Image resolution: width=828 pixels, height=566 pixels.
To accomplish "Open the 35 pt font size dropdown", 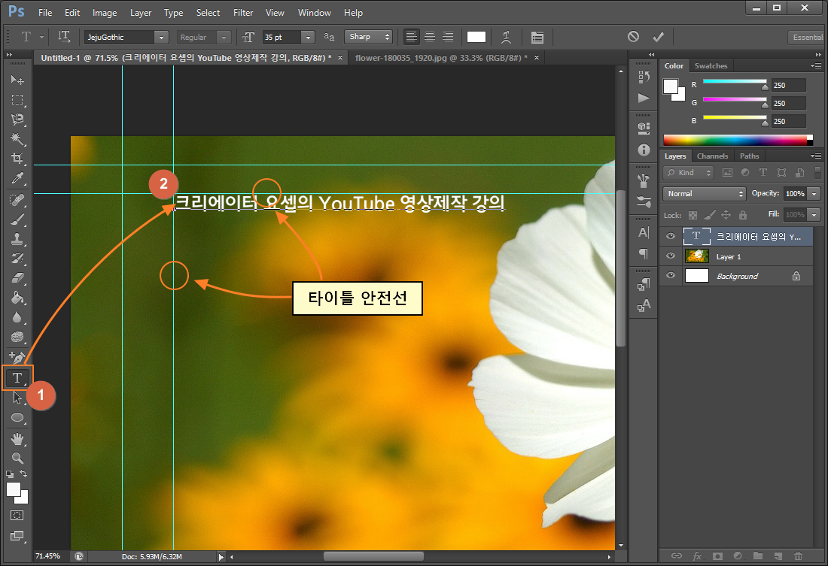I will [308, 37].
